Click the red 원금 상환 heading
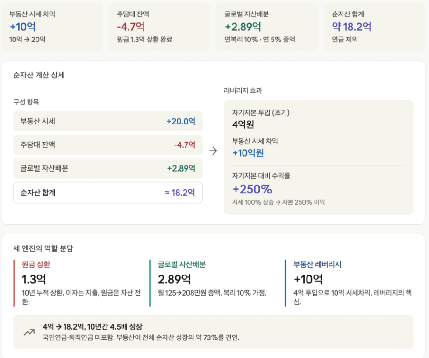The width and height of the screenshot is (429, 358). tap(36, 264)
